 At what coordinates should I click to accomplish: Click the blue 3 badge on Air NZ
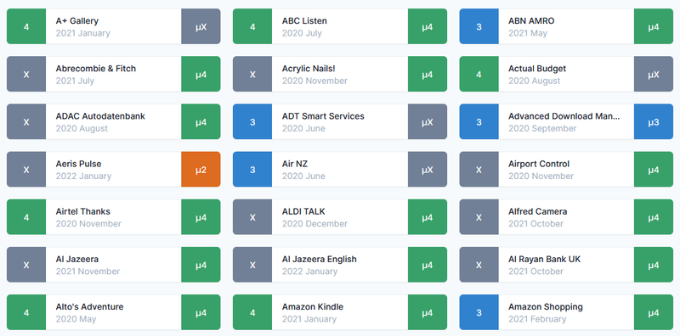[252, 170]
